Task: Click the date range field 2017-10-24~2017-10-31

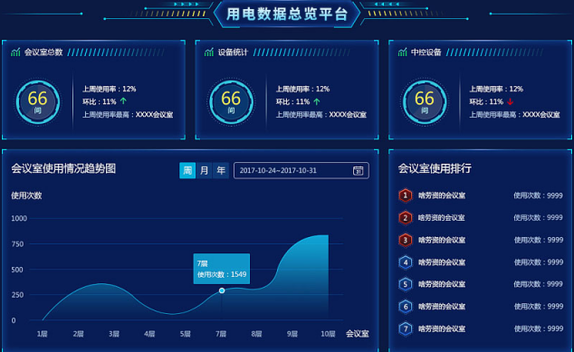Action: click(x=301, y=170)
